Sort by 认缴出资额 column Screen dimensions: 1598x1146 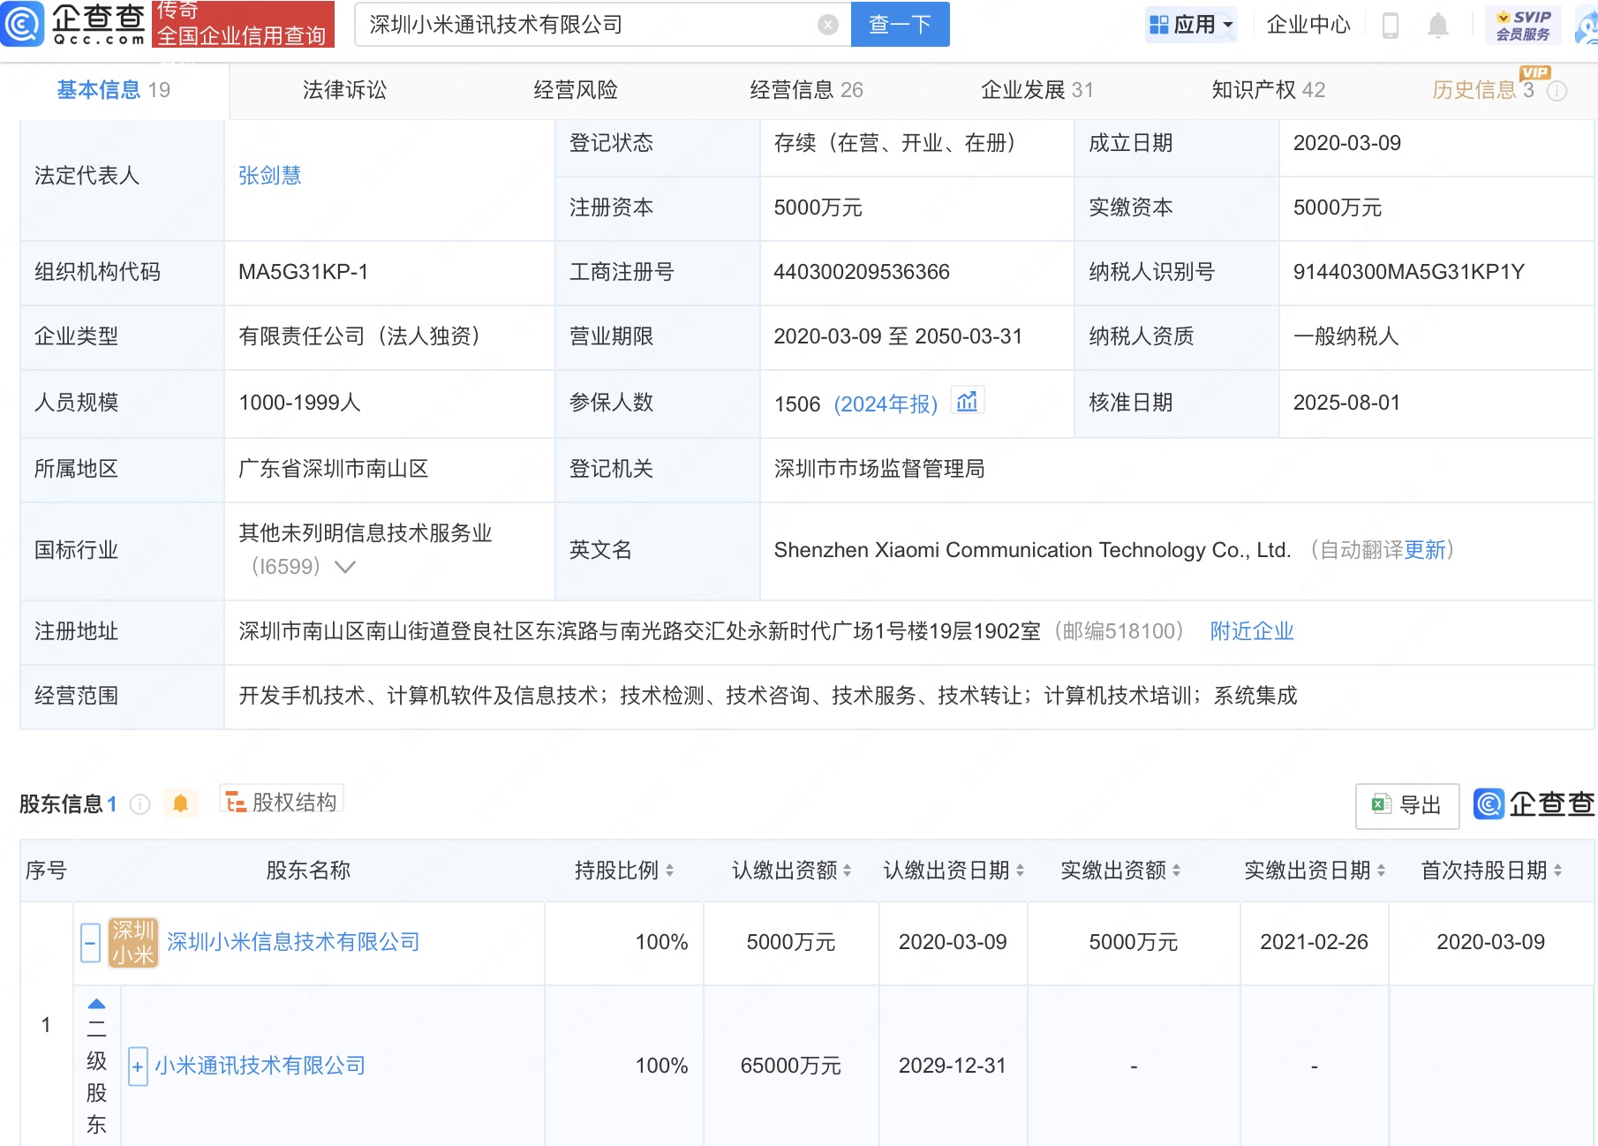pos(848,871)
